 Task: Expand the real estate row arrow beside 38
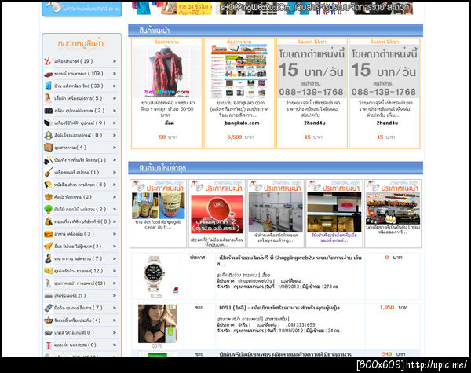pos(115,86)
